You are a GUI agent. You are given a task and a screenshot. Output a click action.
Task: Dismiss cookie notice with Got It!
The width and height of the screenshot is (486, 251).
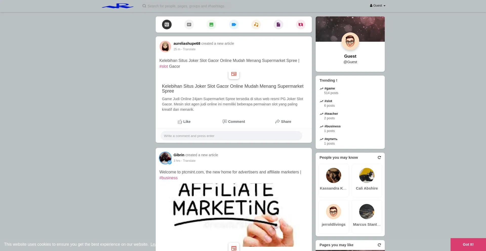point(468,244)
